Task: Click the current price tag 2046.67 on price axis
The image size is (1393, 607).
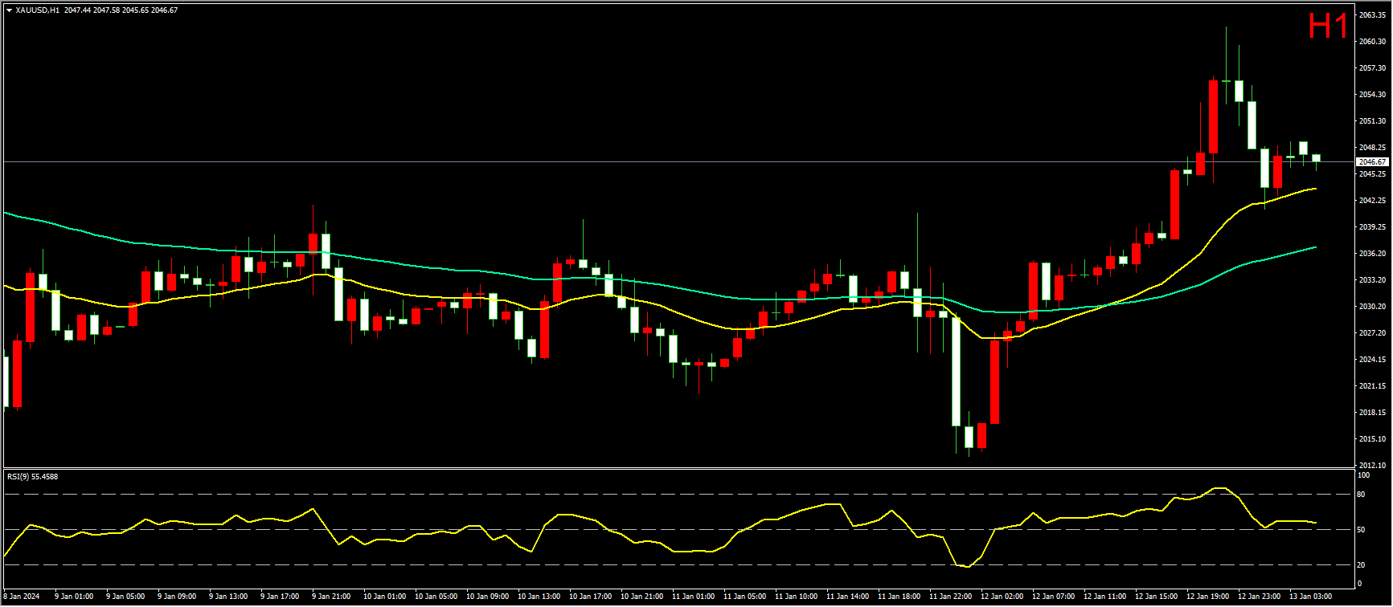Action: point(1373,162)
